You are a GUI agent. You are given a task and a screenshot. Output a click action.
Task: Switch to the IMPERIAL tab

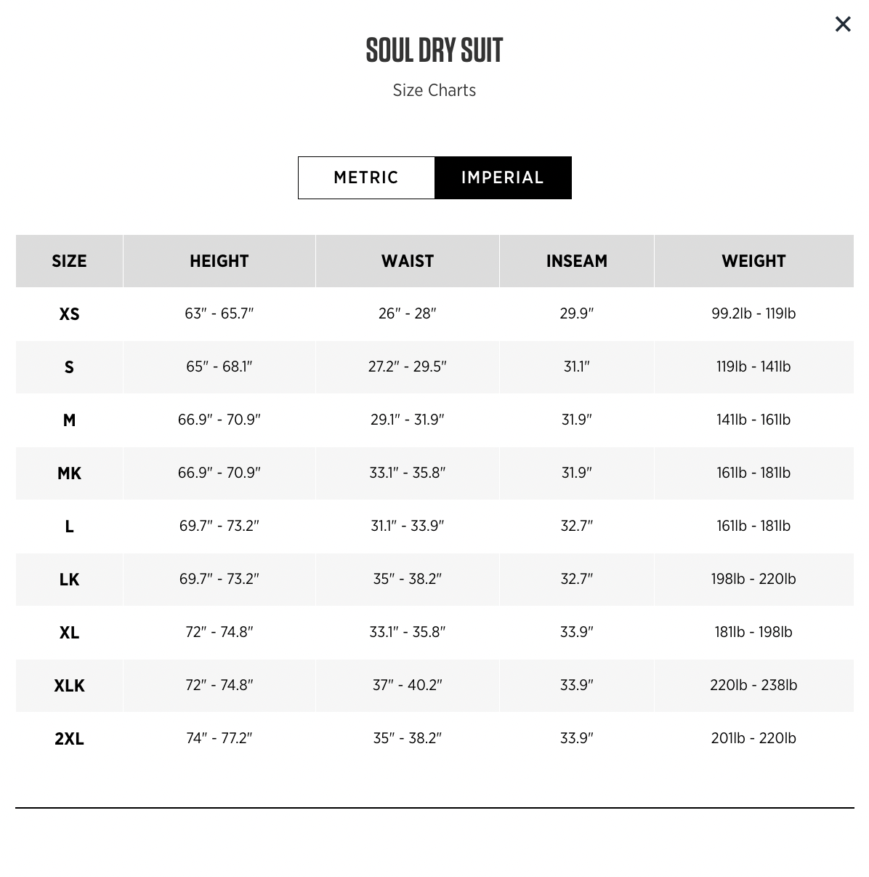[x=503, y=177]
